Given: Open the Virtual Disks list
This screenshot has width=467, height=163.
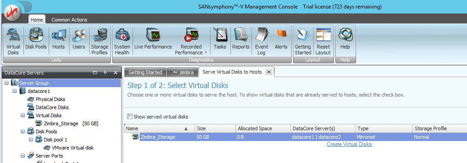Looking at the screenshot, I should (x=13, y=41).
